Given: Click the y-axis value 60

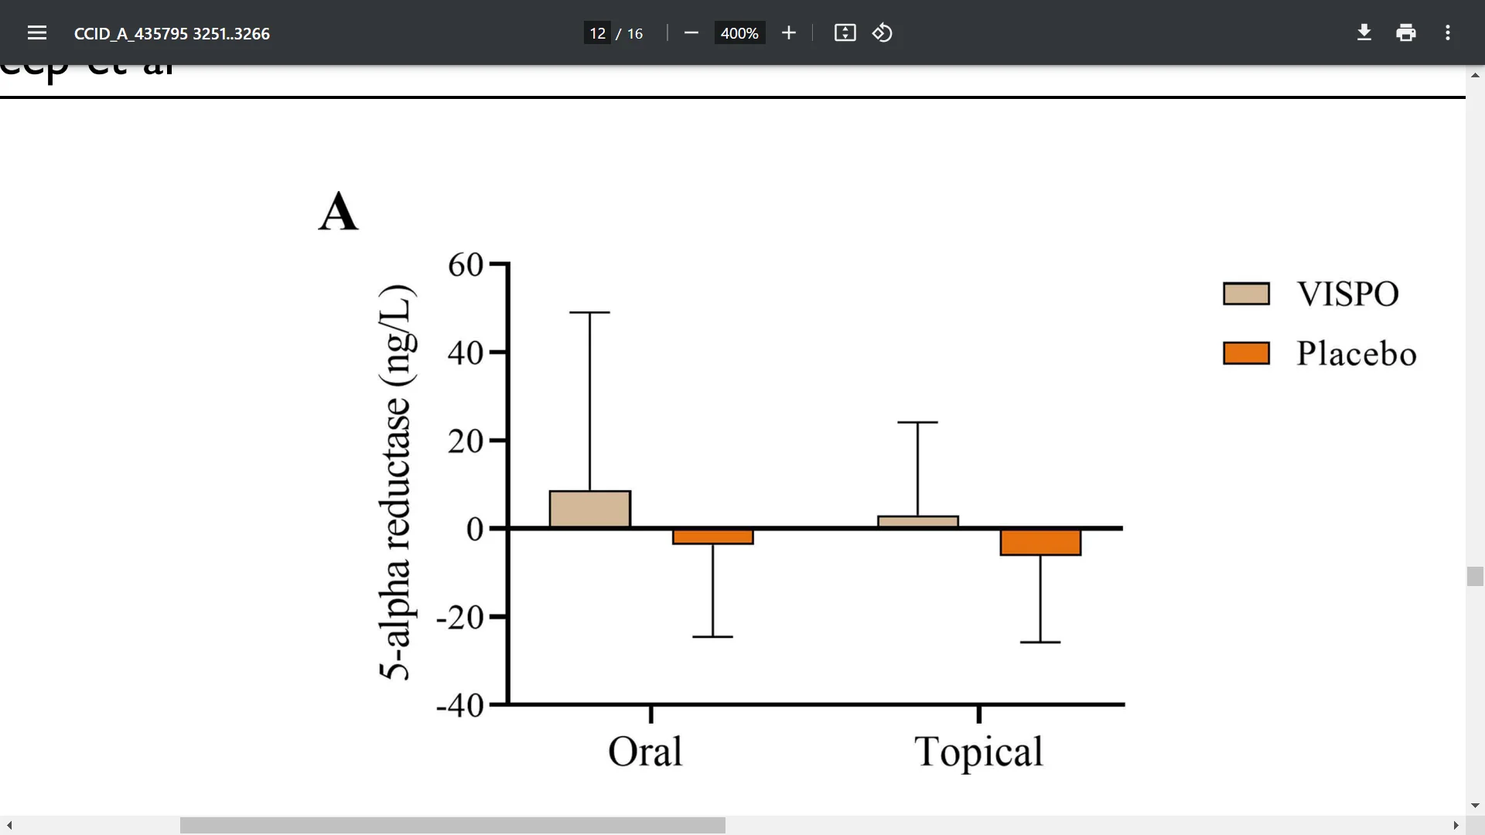Looking at the screenshot, I should coord(466,264).
